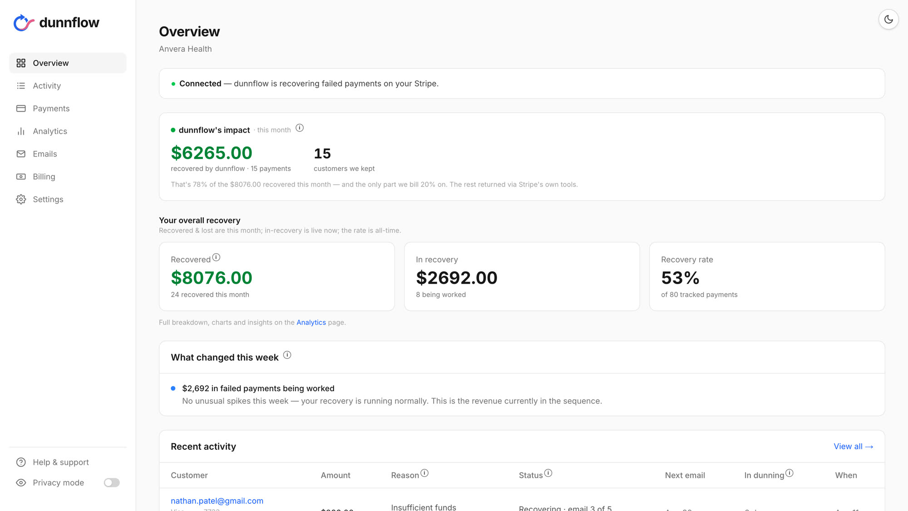Click the Overview grid icon in sidebar
This screenshot has width=908, height=511.
[21, 63]
